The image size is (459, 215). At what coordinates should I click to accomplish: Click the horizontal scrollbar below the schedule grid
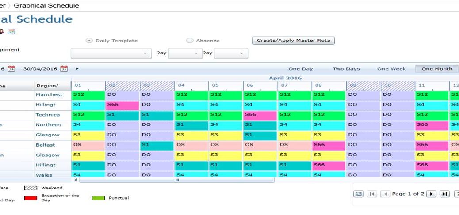[177, 180]
